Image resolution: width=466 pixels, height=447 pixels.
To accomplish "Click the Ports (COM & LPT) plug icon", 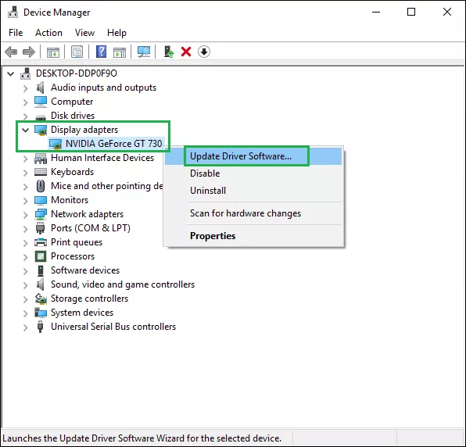I will click(x=40, y=228).
